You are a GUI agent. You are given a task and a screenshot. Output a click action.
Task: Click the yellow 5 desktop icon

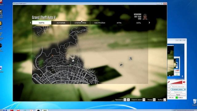(x=1, y=24)
